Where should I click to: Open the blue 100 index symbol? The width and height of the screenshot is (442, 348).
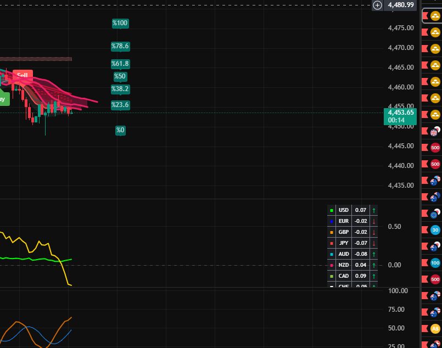(435, 263)
